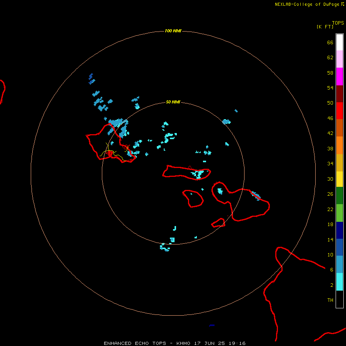The height and width of the screenshot is (346, 346).
Task: Click the 2 legend value
Action: [332, 285]
